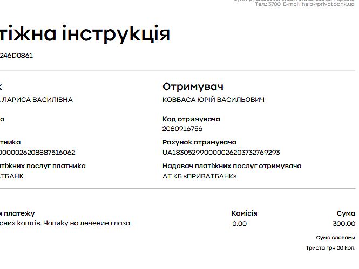Click the Код отримувача label
Screen dimensions: 359x269
pos(191,119)
